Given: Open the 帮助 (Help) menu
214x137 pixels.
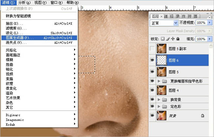Looking at the screenshot, I should pyautogui.click(x=73, y=3).
